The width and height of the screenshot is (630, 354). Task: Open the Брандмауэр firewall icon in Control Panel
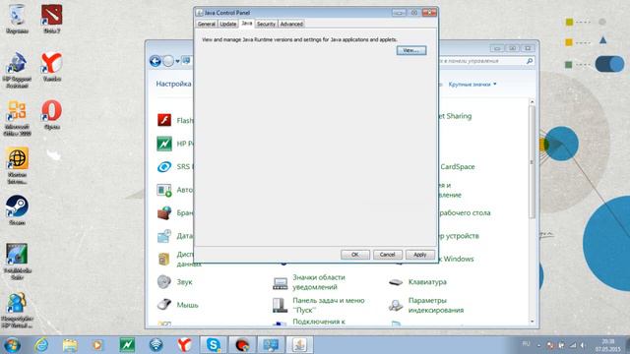pyautogui.click(x=164, y=212)
